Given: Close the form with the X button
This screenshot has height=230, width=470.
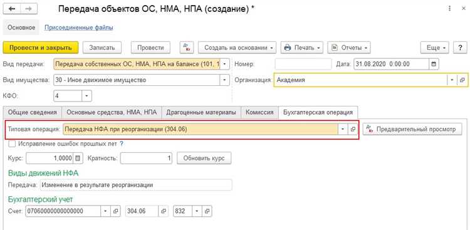Looking at the screenshot, I should pyautogui.click(x=463, y=9).
